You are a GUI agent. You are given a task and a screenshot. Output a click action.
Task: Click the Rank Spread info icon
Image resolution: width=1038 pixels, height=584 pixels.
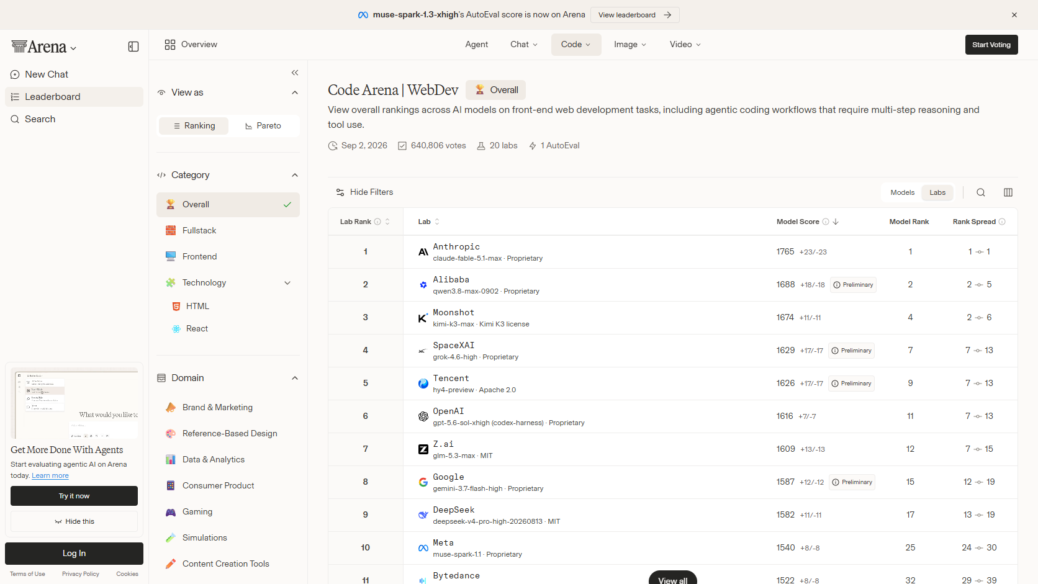pyautogui.click(x=1002, y=222)
